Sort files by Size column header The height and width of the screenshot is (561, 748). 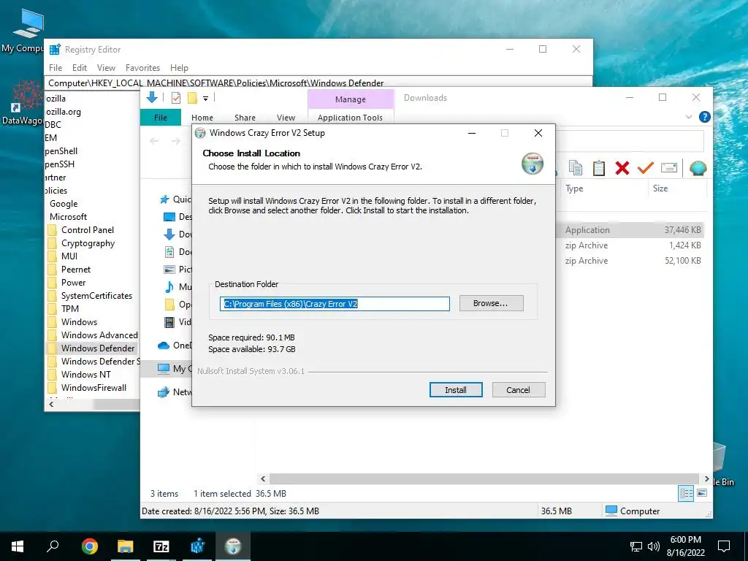(660, 188)
